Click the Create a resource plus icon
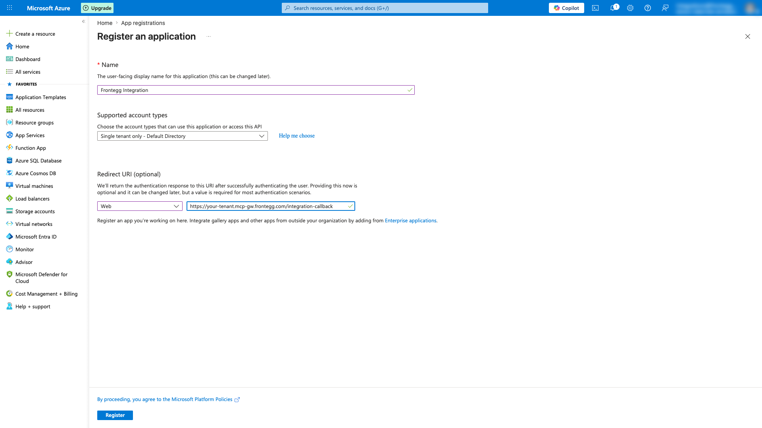762x428 pixels. pos(10,34)
